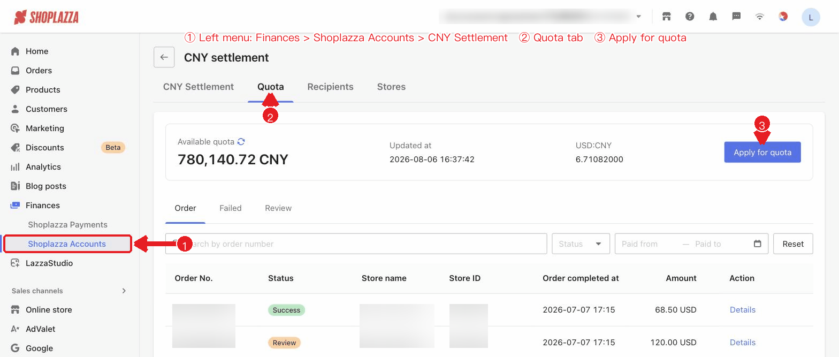Click the 780,140.72 CNY quota value
The width and height of the screenshot is (839, 357).
(233, 159)
